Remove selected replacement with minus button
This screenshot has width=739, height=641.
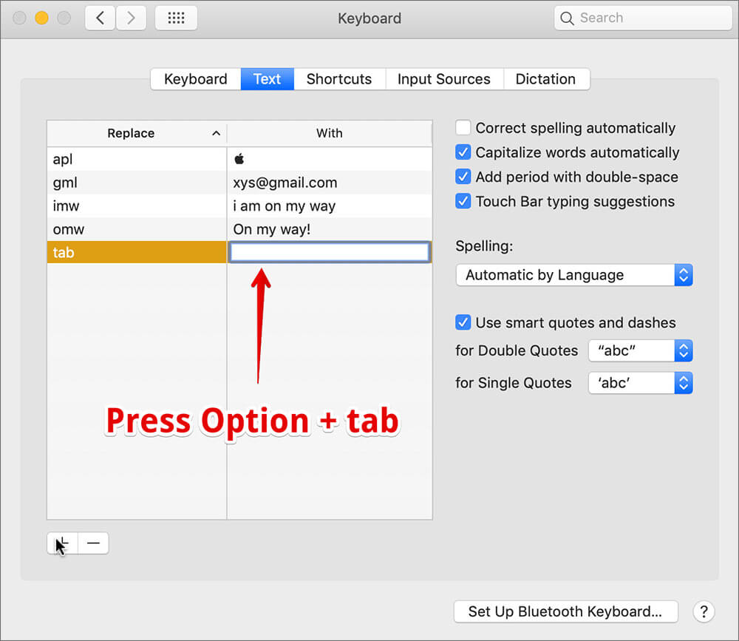pos(93,543)
